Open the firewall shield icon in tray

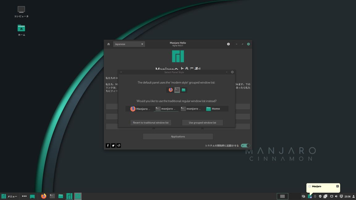(320, 196)
